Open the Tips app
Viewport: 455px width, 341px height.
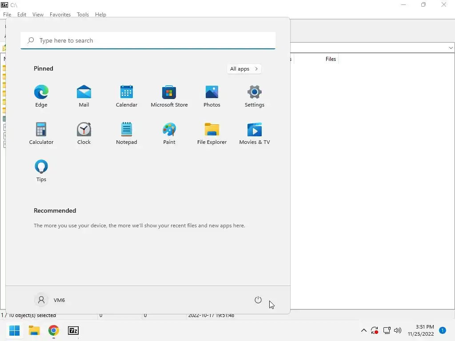pos(41,171)
